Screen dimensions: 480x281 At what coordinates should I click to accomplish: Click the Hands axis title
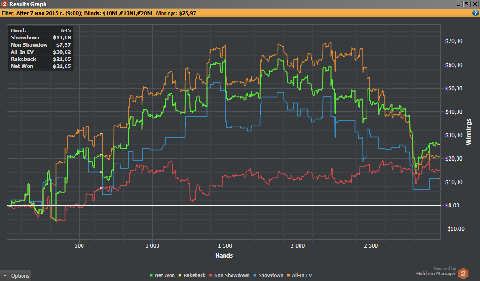pyautogui.click(x=224, y=255)
